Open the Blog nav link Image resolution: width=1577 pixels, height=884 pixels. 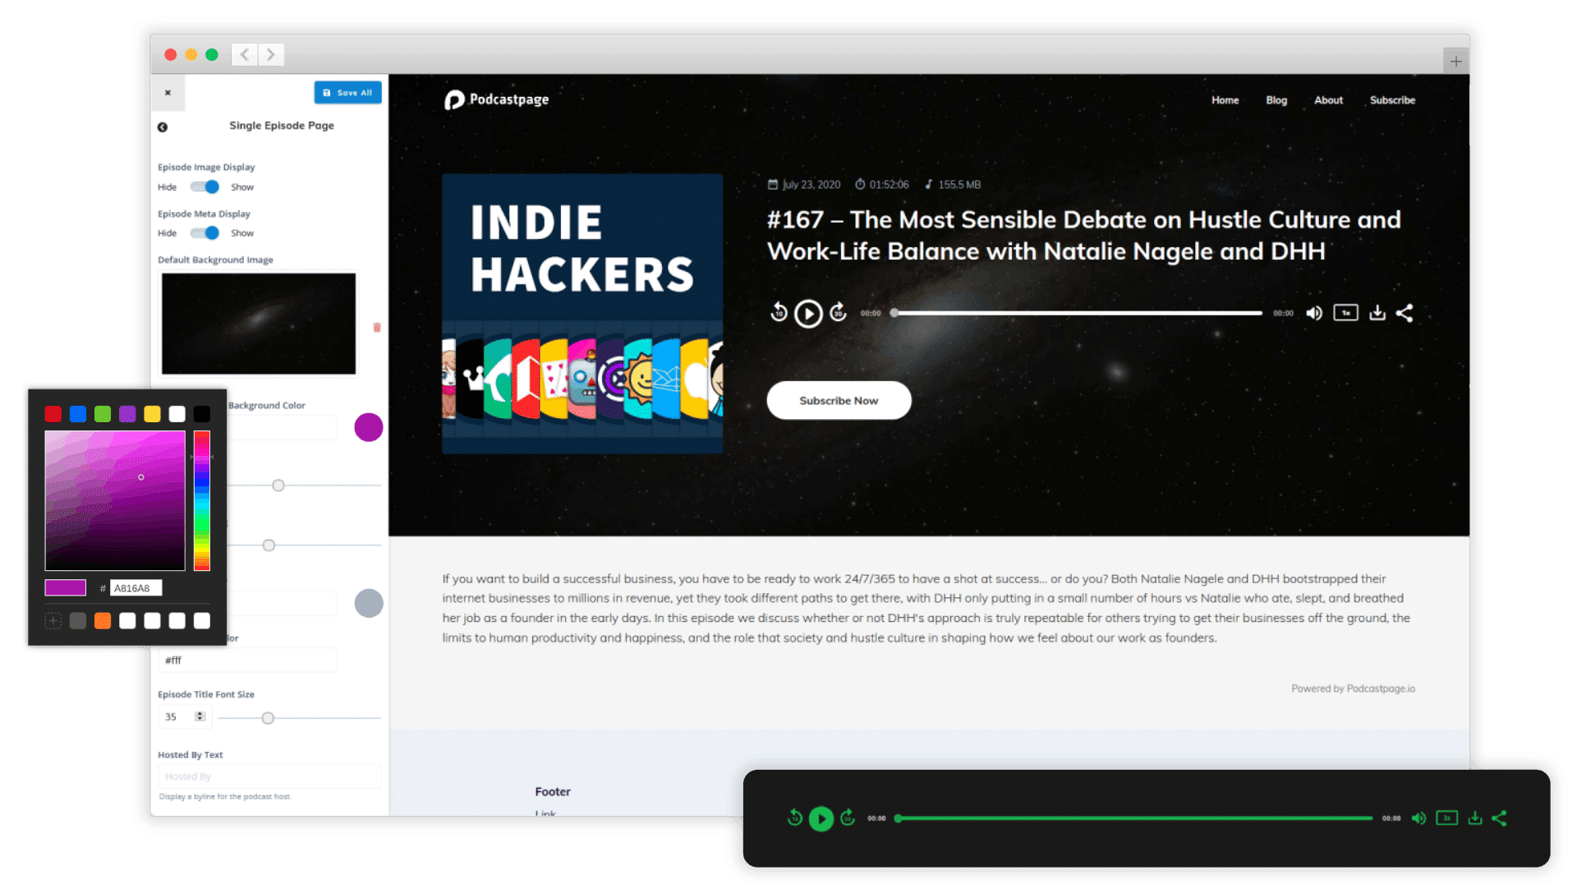coord(1276,100)
